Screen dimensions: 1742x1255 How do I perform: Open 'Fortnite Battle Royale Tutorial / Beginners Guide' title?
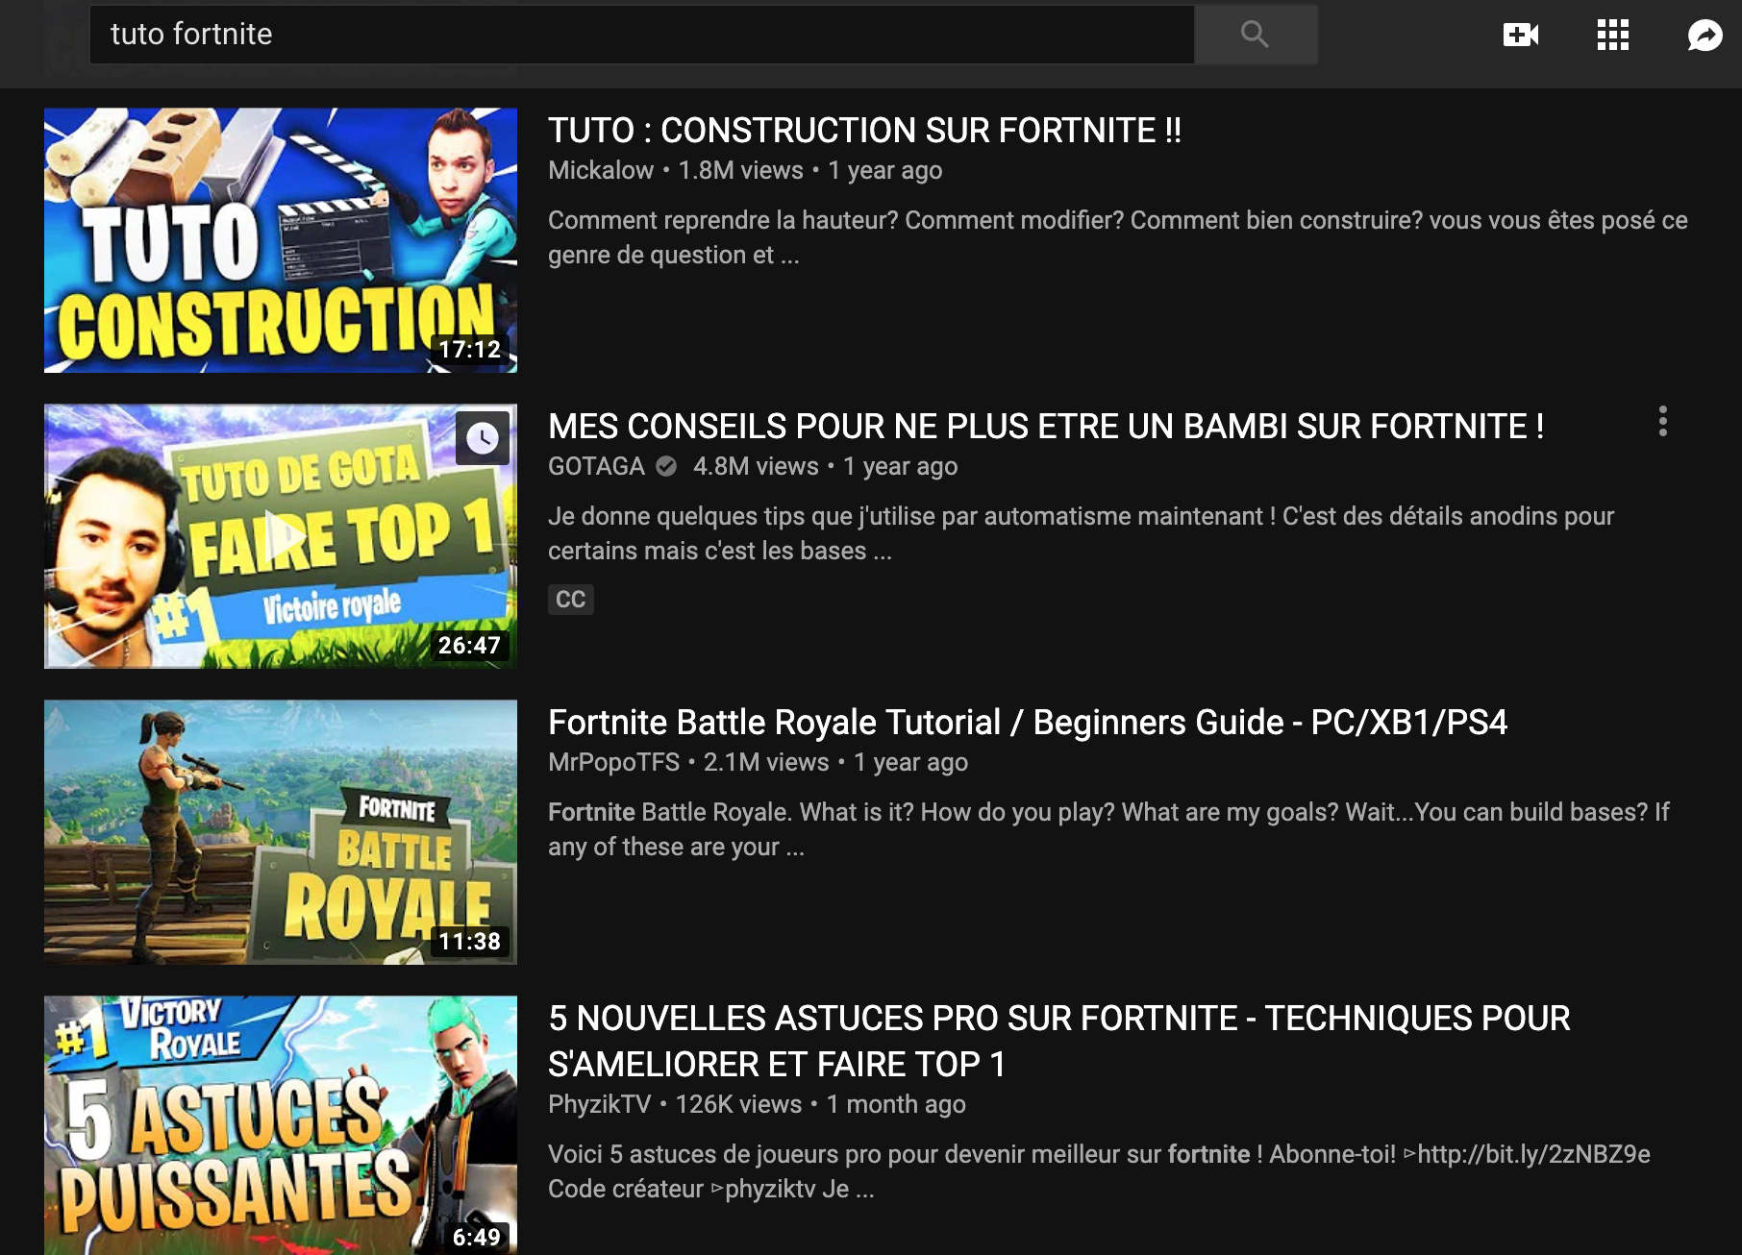coord(1028,723)
